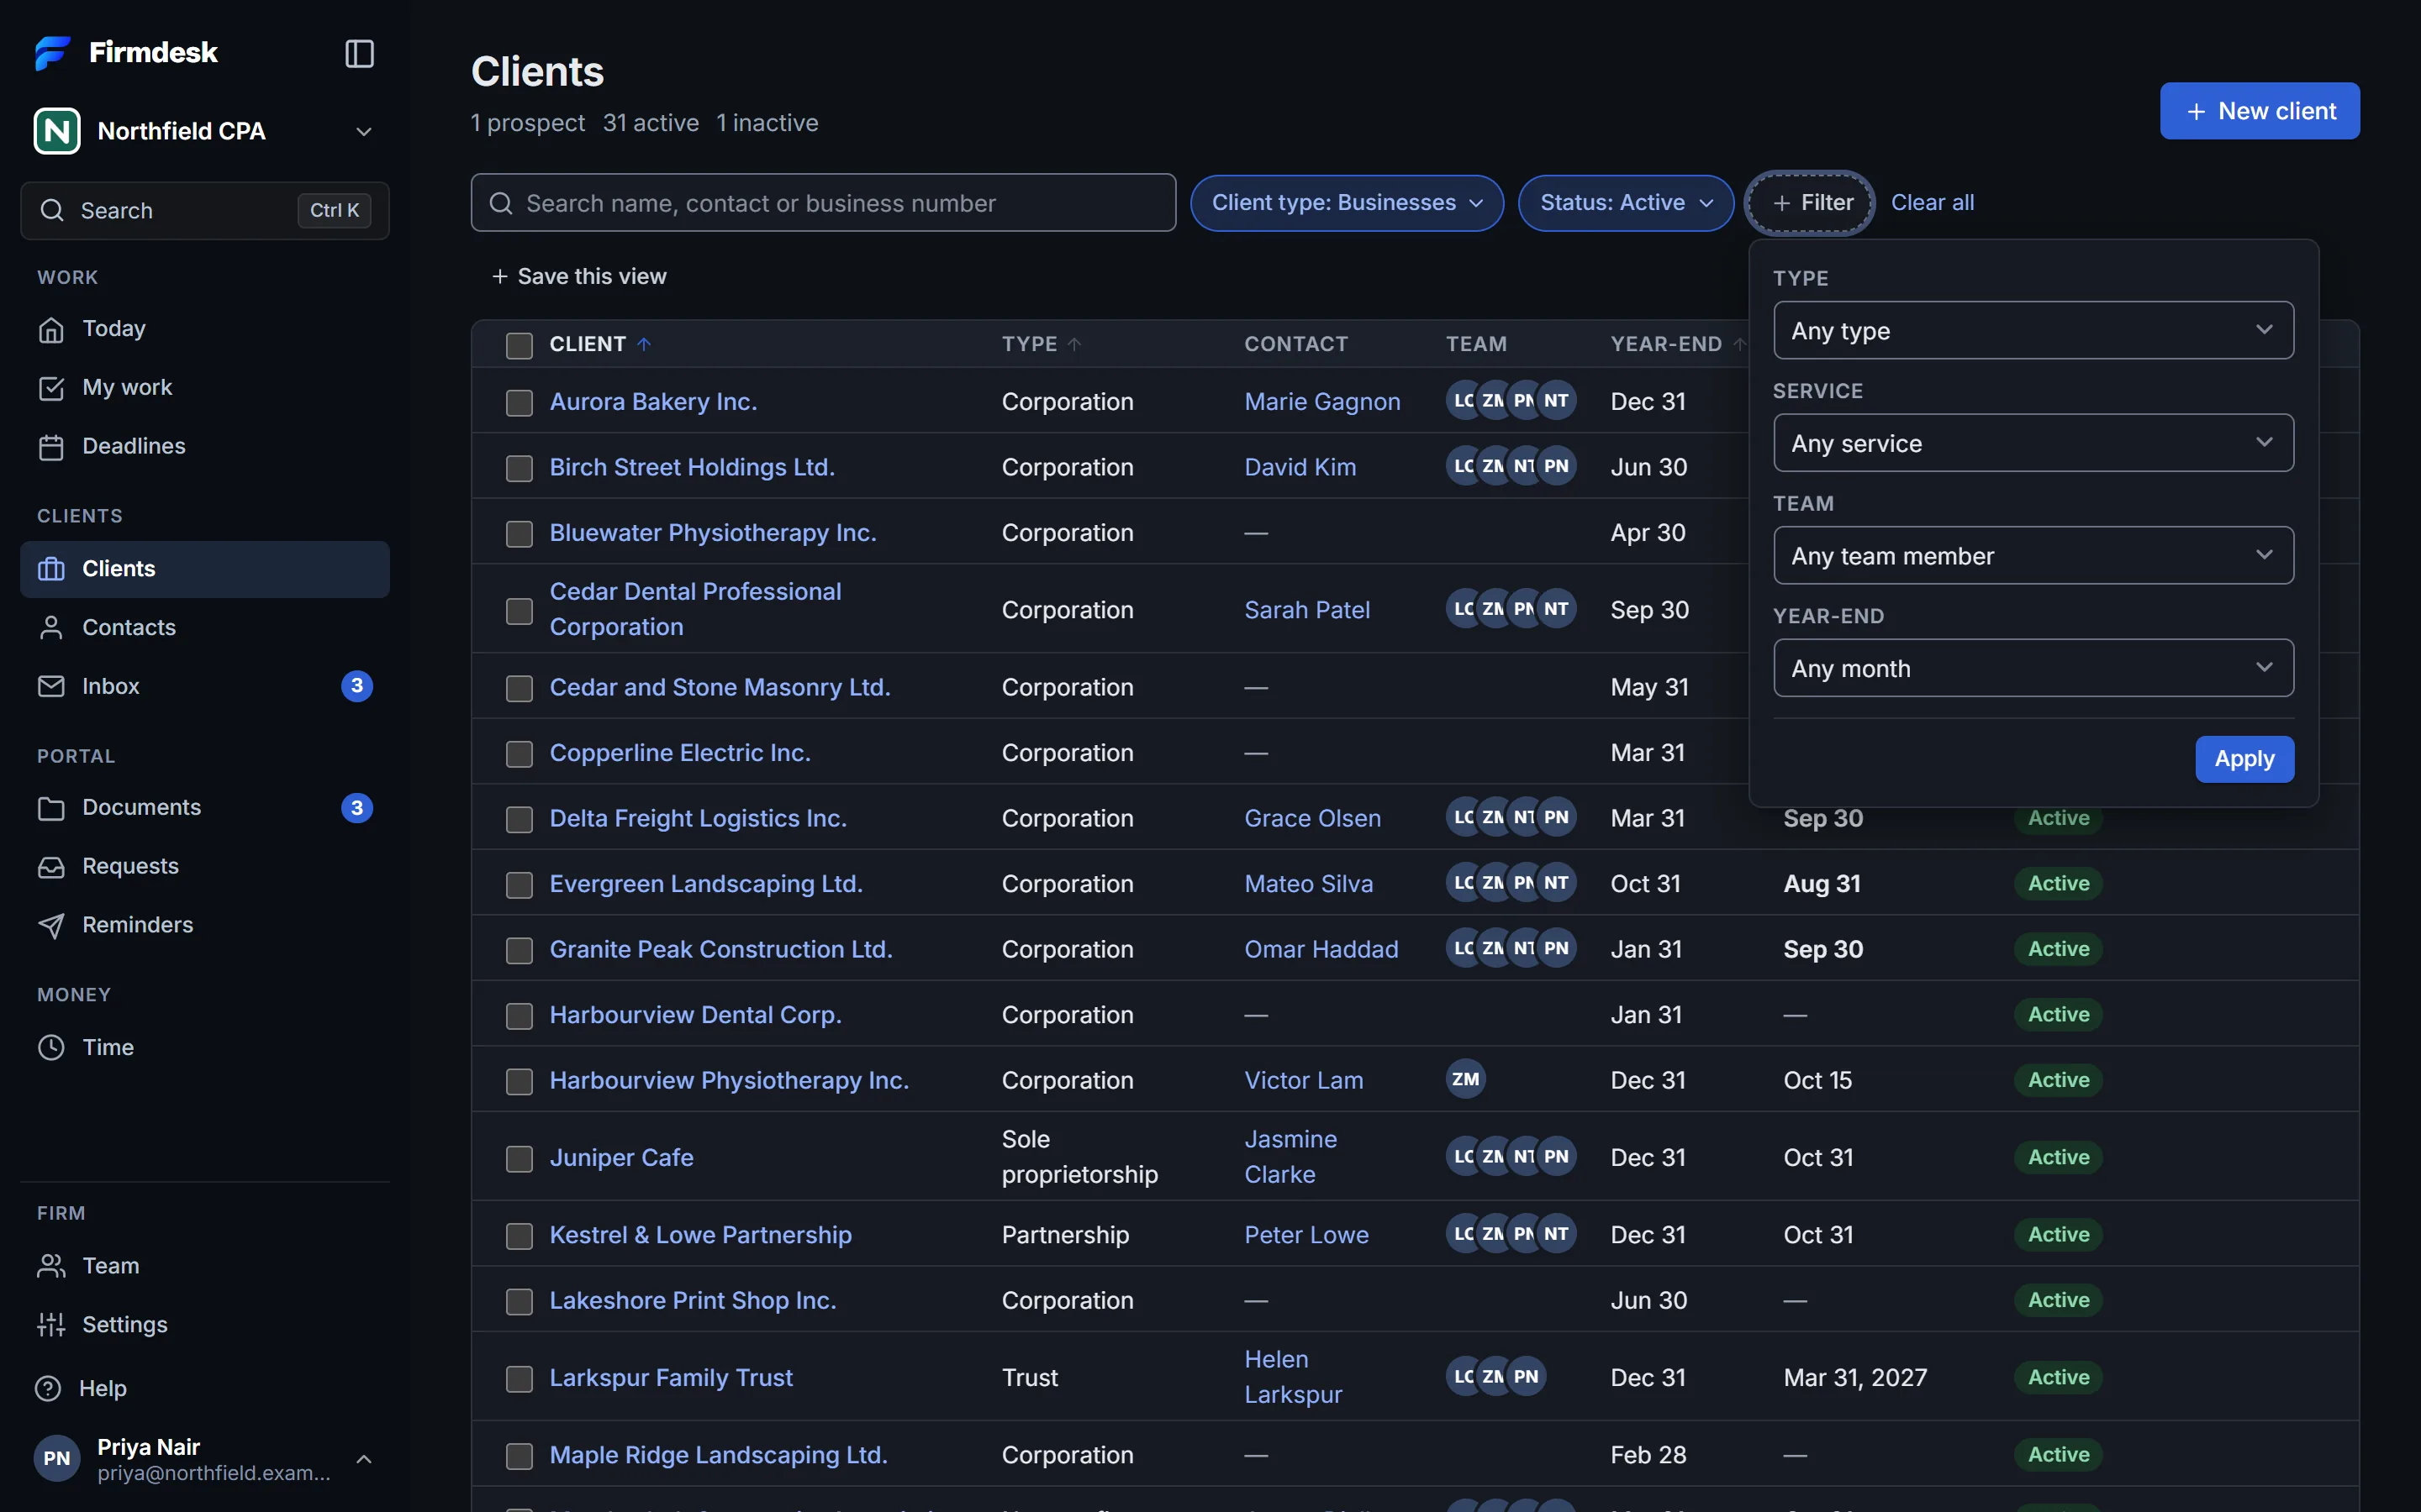
Task: Collapse the sidebar using the panel icon
Action: click(359, 53)
